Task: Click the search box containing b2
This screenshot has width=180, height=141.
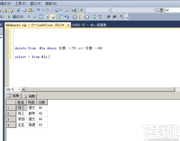Action: coord(172,10)
